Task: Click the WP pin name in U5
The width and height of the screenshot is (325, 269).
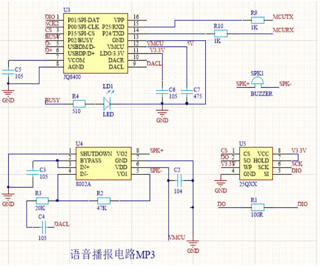Action: [x=248, y=167]
